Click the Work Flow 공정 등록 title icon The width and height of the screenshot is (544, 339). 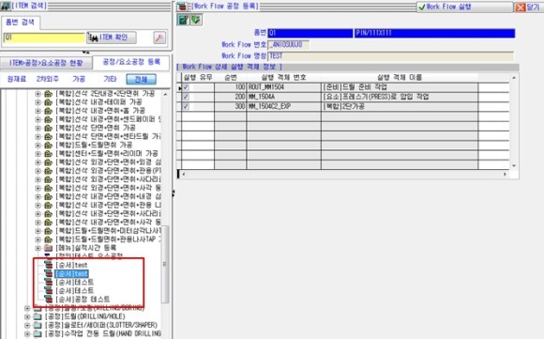coord(182,7)
